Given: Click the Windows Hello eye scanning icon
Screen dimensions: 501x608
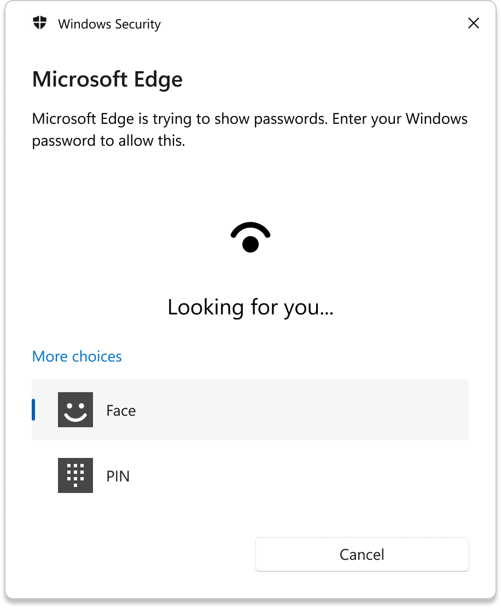Looking at the screenshot, I should (x=250, y=237).
